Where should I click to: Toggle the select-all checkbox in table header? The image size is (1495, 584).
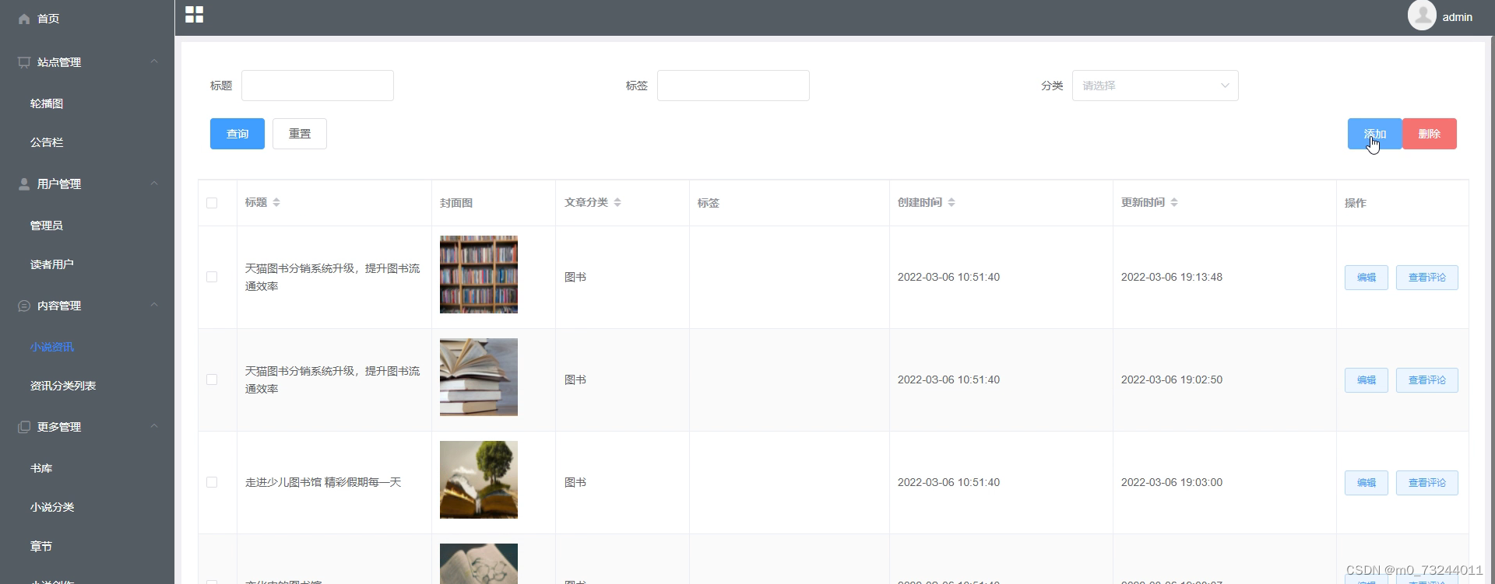212,203
